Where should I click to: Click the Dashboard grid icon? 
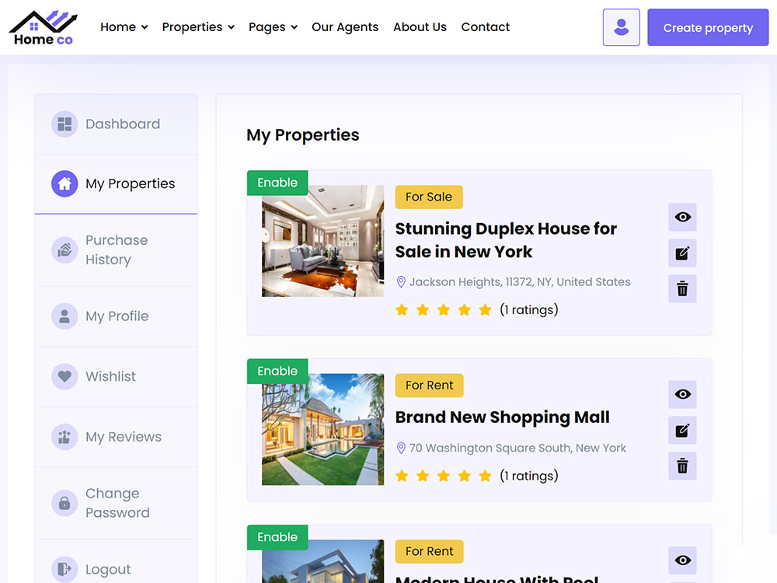[x=64, y=124]
